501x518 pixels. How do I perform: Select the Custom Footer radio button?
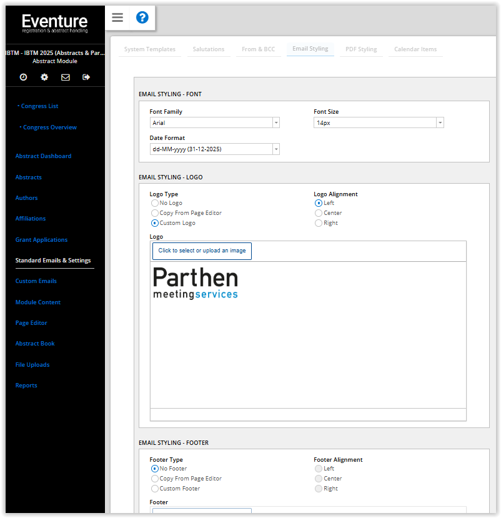click(154, 489)
